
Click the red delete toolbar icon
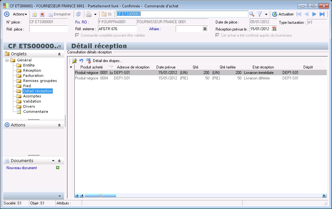(42, 14)
